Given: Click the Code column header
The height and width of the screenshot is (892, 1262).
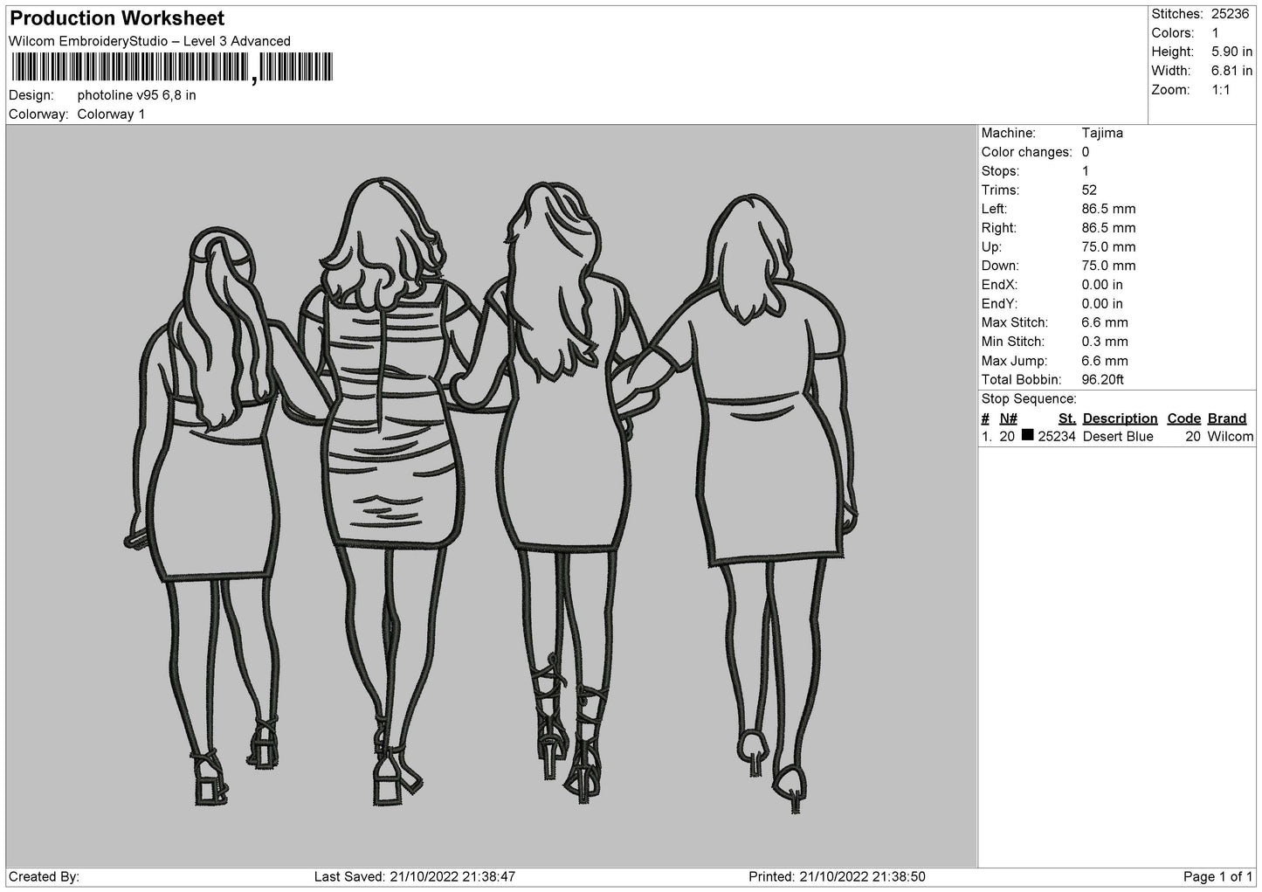Looking at the screenshot, I should coord(1183,418).
